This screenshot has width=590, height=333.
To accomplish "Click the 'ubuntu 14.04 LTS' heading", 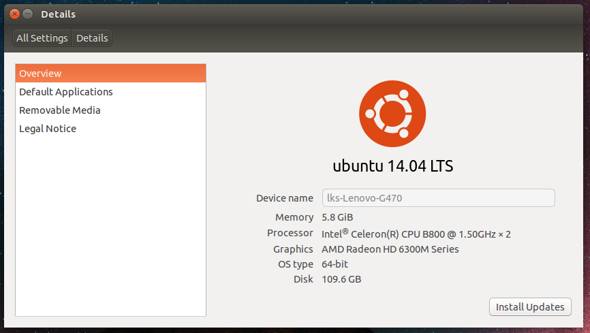I will tap(393, 166).
